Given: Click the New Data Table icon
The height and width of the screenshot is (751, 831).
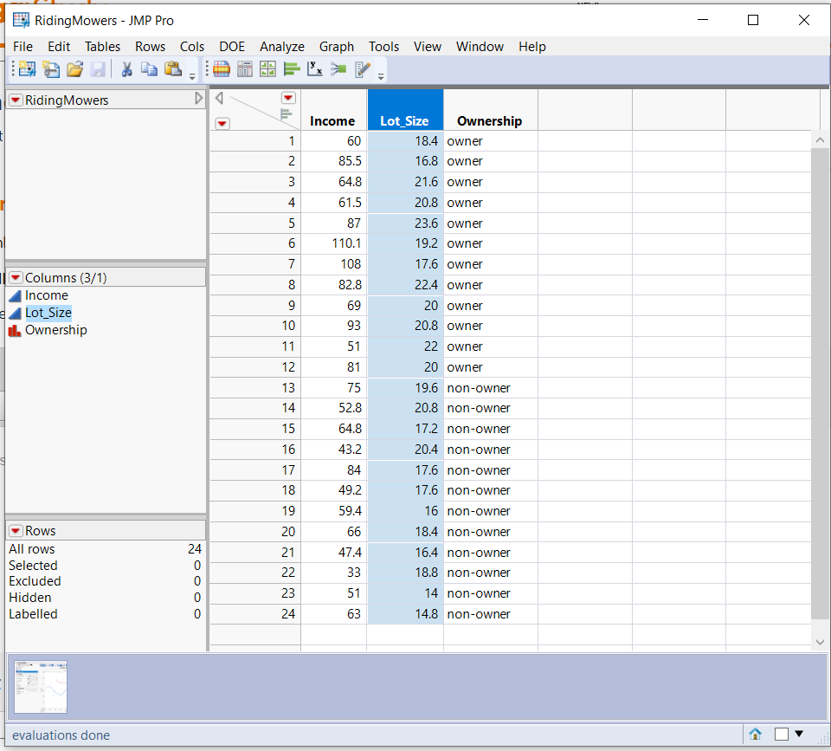Looking at the screenshot, I should coord(25,68).
